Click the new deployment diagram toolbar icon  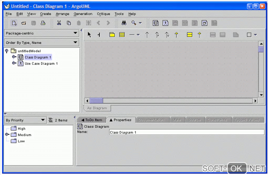tap(204, 23)
